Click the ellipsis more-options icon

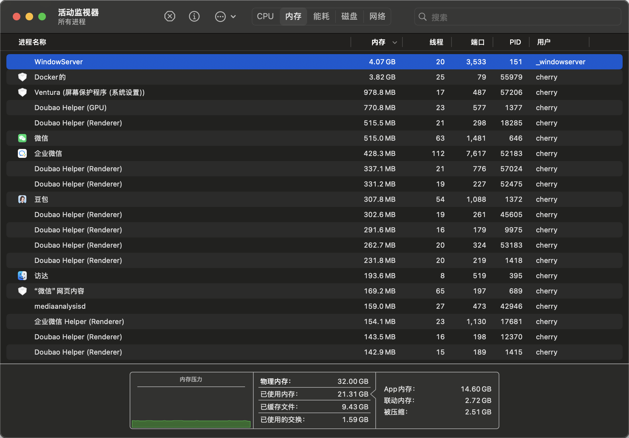[x=220, y=17]
